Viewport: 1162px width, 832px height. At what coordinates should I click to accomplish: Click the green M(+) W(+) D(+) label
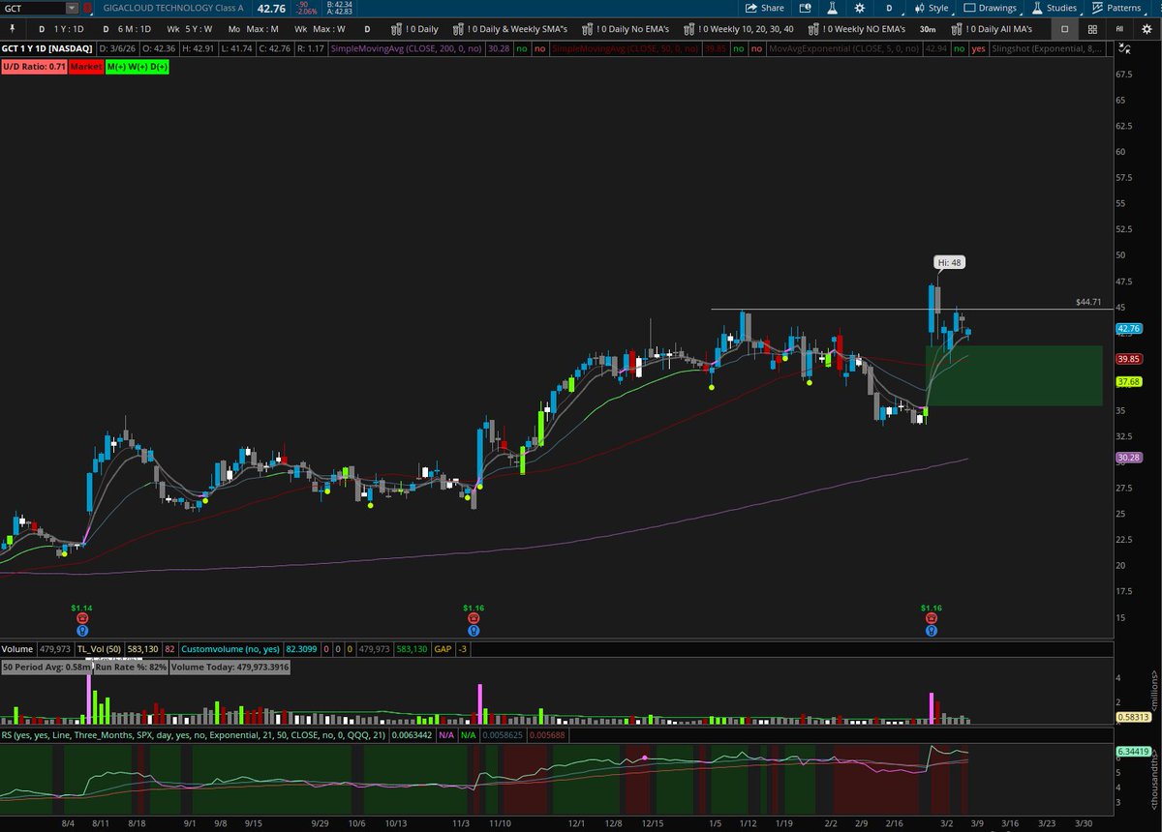pyautogui.click(x=137, y=67)
